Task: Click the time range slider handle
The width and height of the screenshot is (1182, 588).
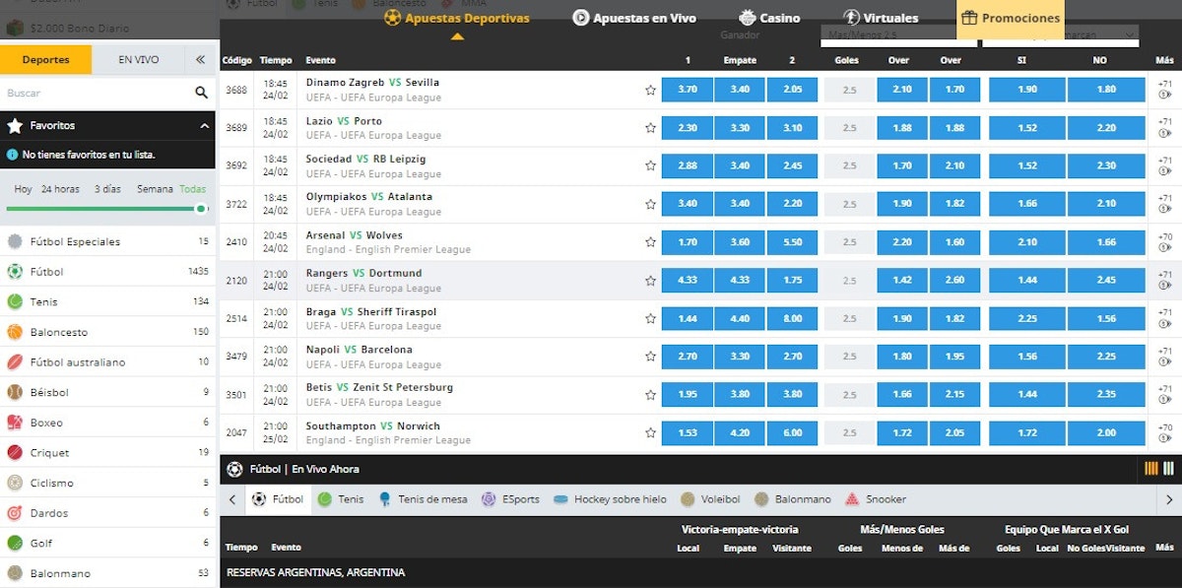Action: [201, 209]
